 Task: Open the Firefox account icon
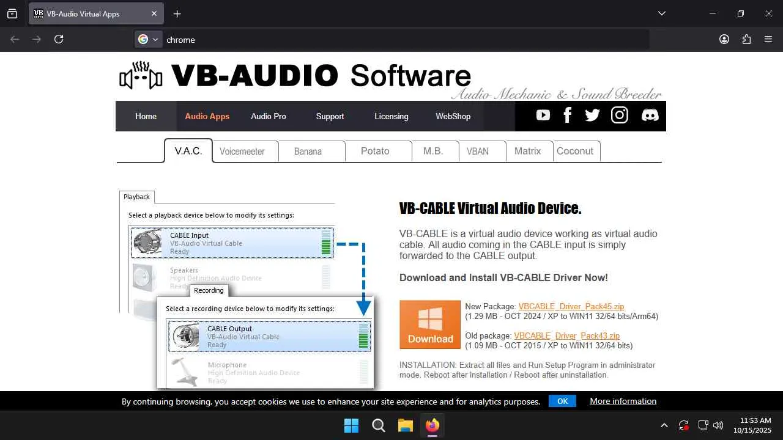pos(724,39)
